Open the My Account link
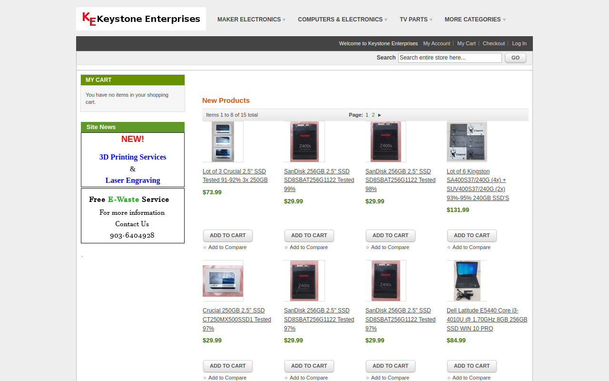Image resolution: width=609 pixels, height=381 pixels. 436,43
